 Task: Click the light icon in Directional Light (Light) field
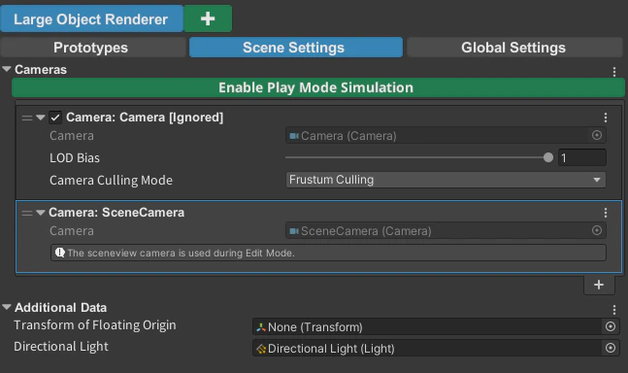pos(261,349)
